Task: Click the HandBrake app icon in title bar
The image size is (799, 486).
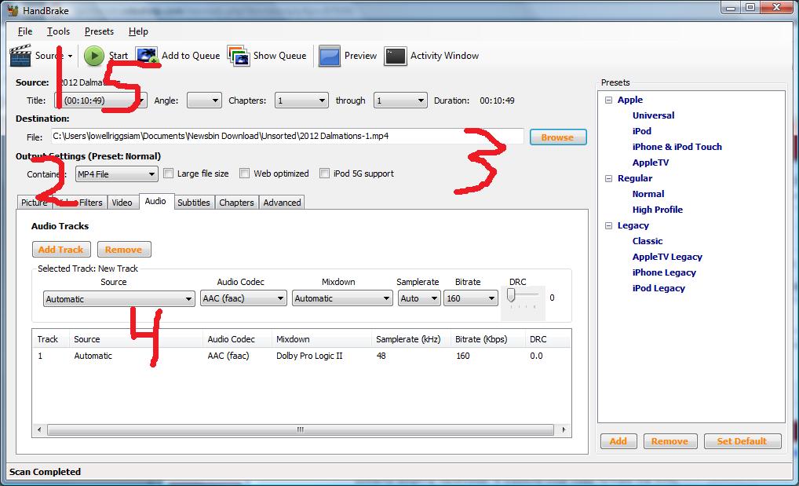Action: click(13, 10)
